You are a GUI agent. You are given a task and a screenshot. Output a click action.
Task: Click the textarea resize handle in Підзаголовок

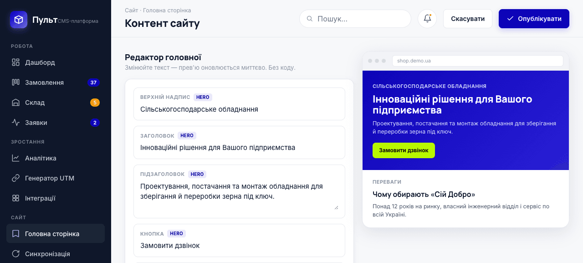(336, 207)
